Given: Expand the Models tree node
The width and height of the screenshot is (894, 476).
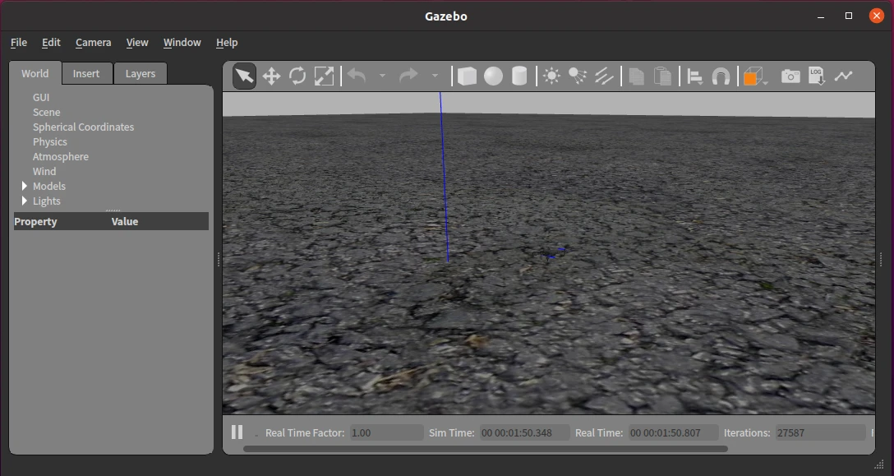Looking at the screenshot, I should click(25, 186).
